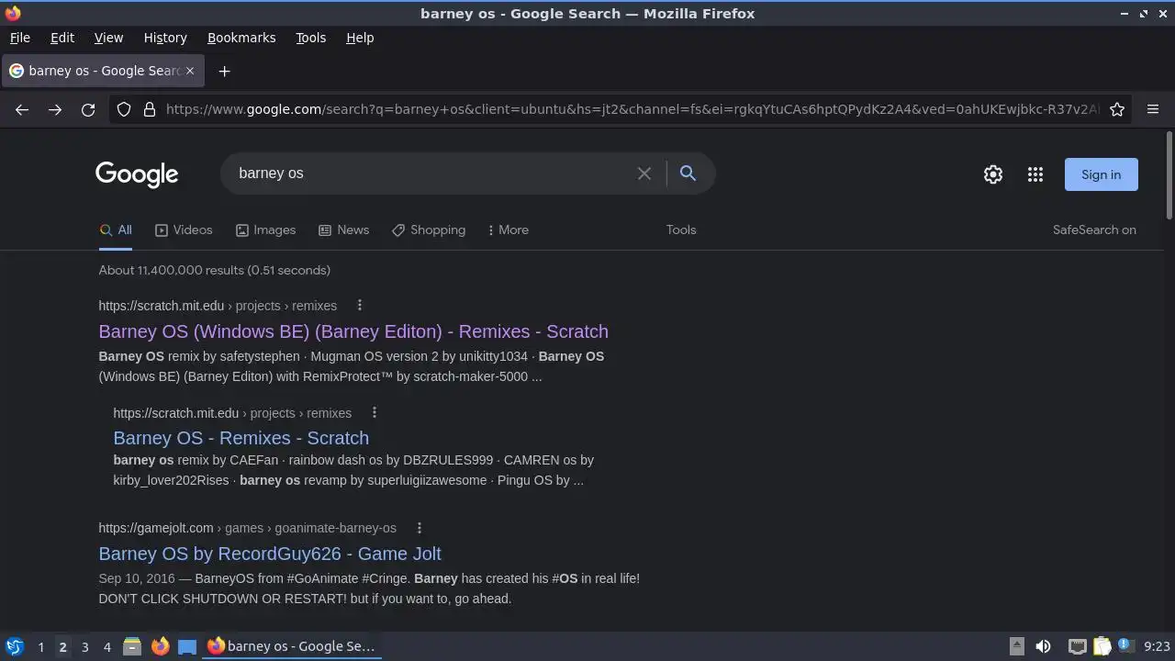The height and width of the screenshot is (661, 1175).
Task: Open Barney OS (Windows BE) Scratch result
Action: 353,331
